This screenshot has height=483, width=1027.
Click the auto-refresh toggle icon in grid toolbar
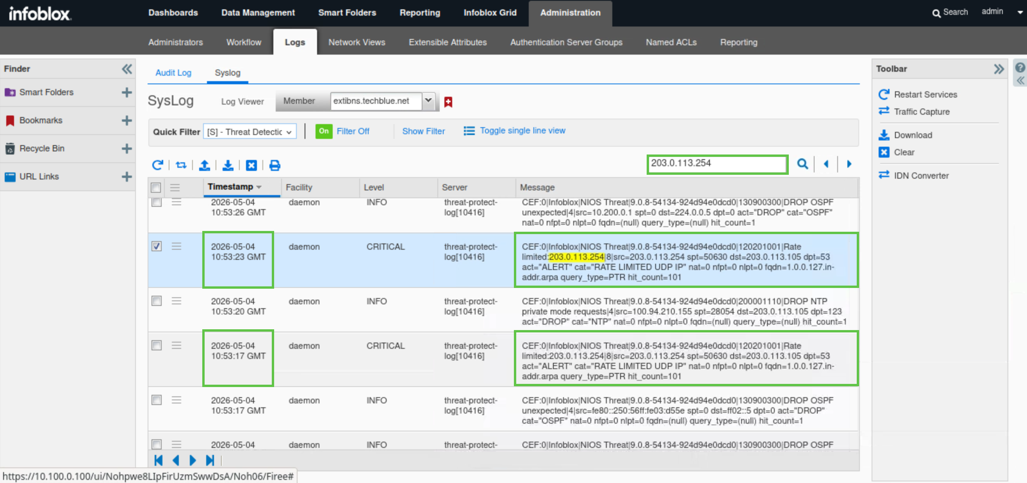[181, 165]
